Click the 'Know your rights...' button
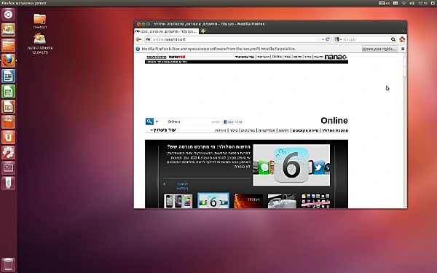Image resolution: width=437 pixels, height=273 pixels. point(379,49)
